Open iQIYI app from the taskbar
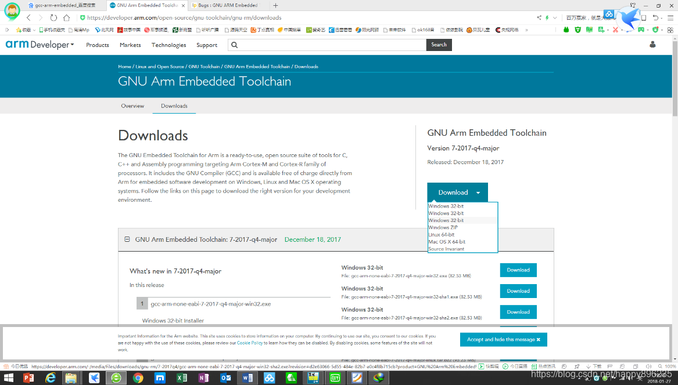This screenshot has height=385, width=678. point(335,378)
